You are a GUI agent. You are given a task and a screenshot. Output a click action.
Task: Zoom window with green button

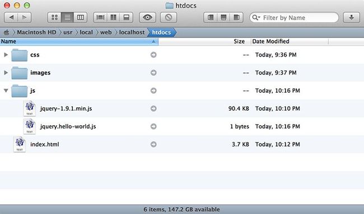[27, 5]
